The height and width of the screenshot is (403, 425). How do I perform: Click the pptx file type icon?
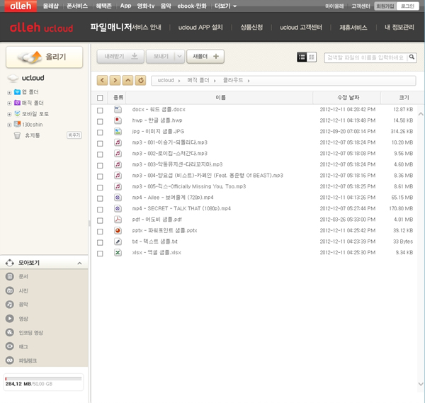[x=118, y=231]
